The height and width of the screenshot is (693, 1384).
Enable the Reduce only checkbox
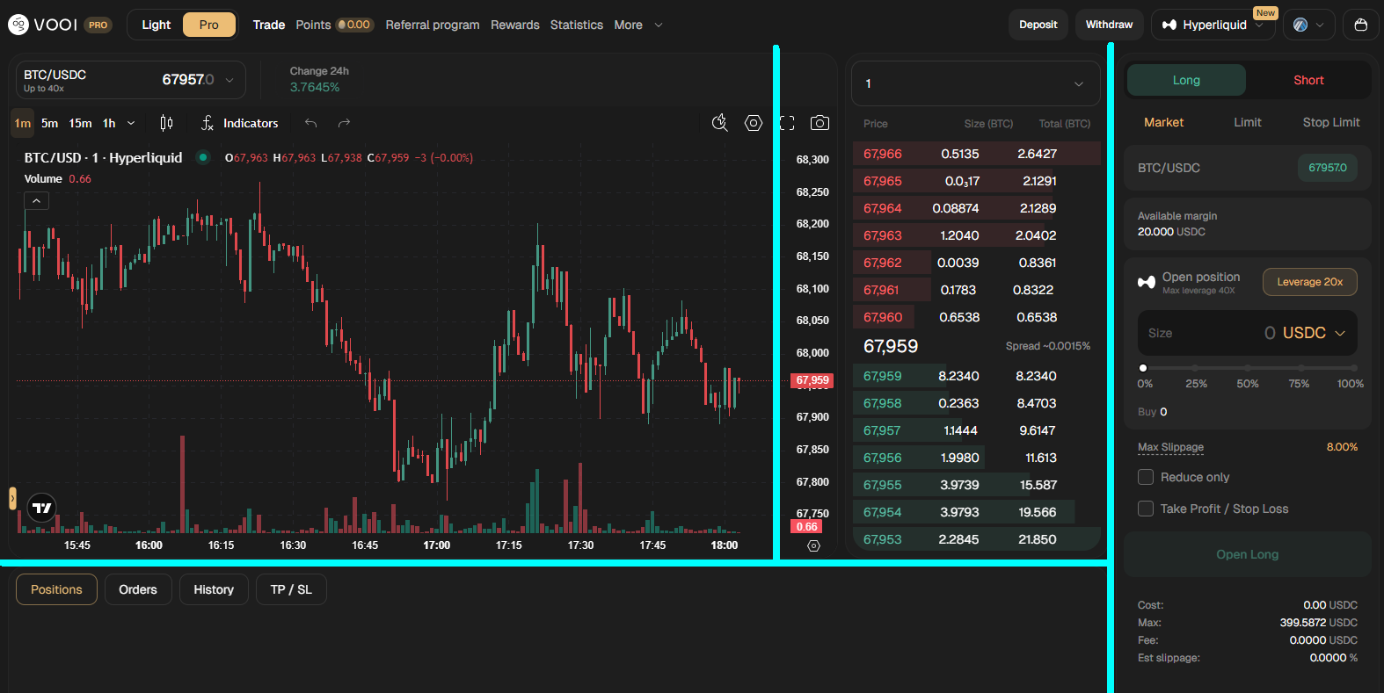pos(1146,477)
